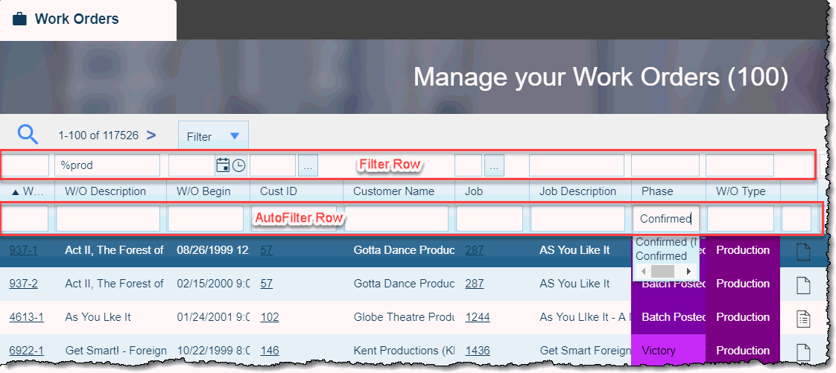
Task: Sort by W/O Description column header
Action: 105,191
